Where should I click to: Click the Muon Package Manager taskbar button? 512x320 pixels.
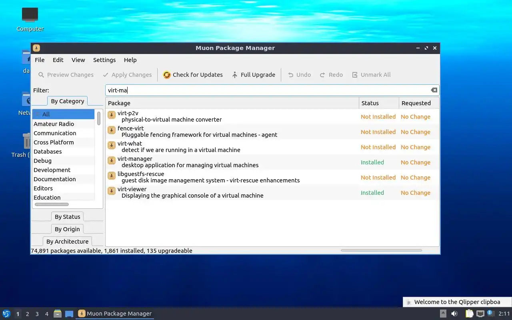pos(115,314)
